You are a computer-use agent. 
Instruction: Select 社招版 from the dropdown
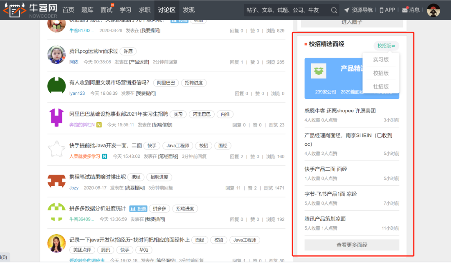[x=381, y=86]
